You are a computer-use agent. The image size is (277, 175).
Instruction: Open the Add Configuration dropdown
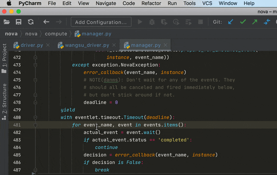coord(101,22)
